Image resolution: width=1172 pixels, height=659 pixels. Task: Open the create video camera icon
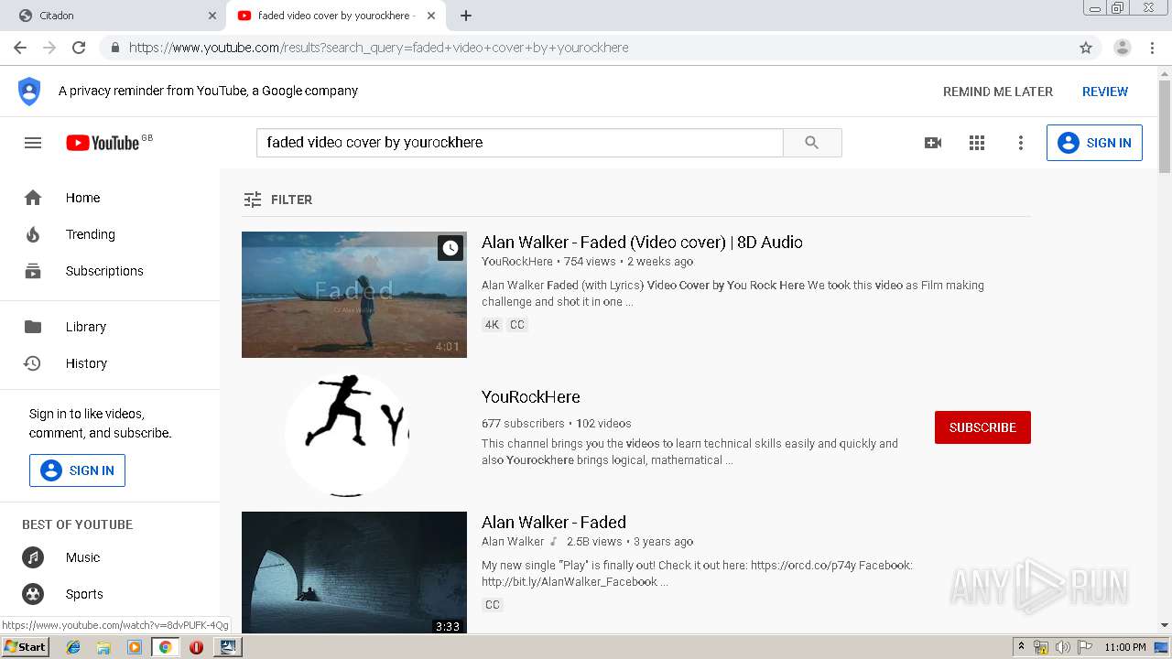pyautogui.click(x=933, y=143)
